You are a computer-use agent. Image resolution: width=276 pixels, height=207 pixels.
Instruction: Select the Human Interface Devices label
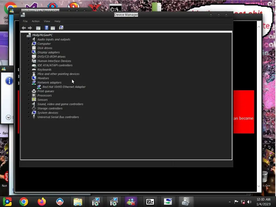tap(54, 61)
